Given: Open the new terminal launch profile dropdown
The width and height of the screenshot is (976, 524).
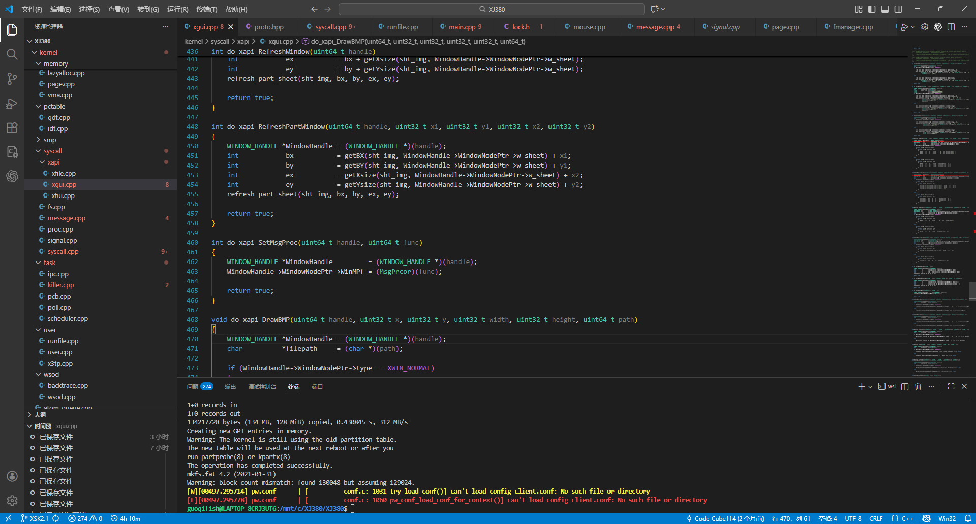Looking at the screenshot, I should [x=870, y=387].
